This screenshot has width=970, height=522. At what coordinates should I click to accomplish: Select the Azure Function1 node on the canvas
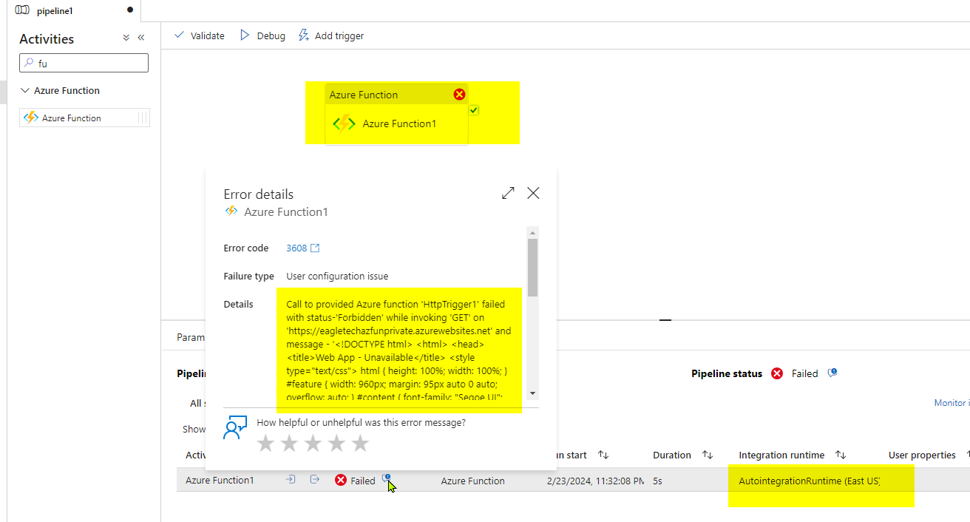tap(396, 114)
